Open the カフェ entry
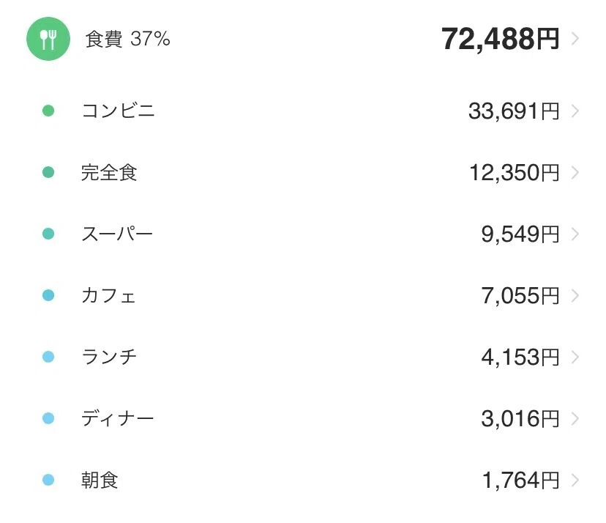 coord(303,295)
